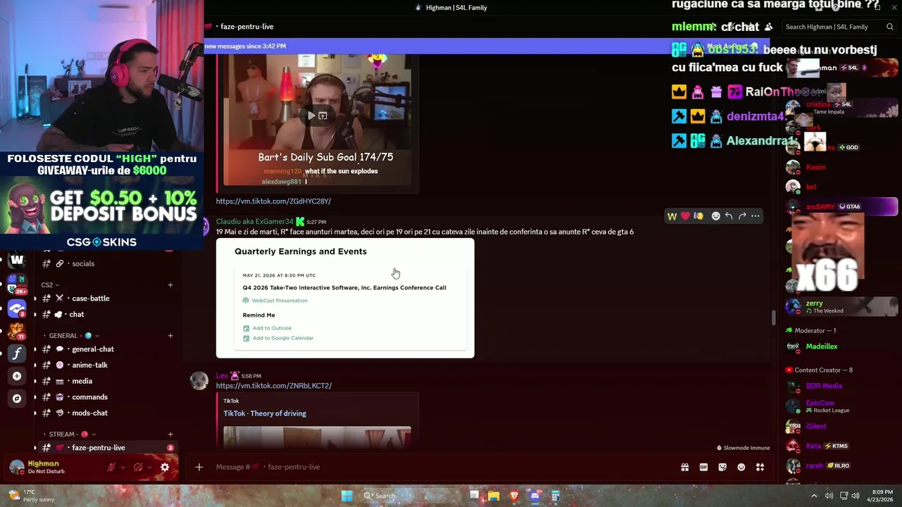
Task: Add third quick emoji reaction
Action: [x=698, y=216]
